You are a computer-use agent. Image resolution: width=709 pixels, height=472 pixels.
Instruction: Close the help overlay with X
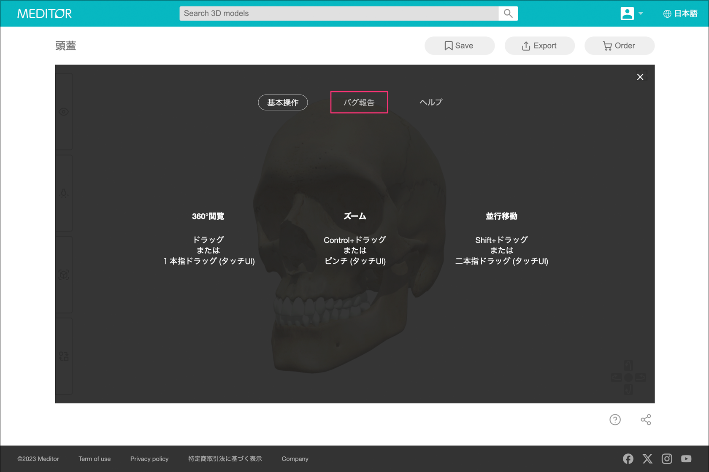tap(640, 77)
